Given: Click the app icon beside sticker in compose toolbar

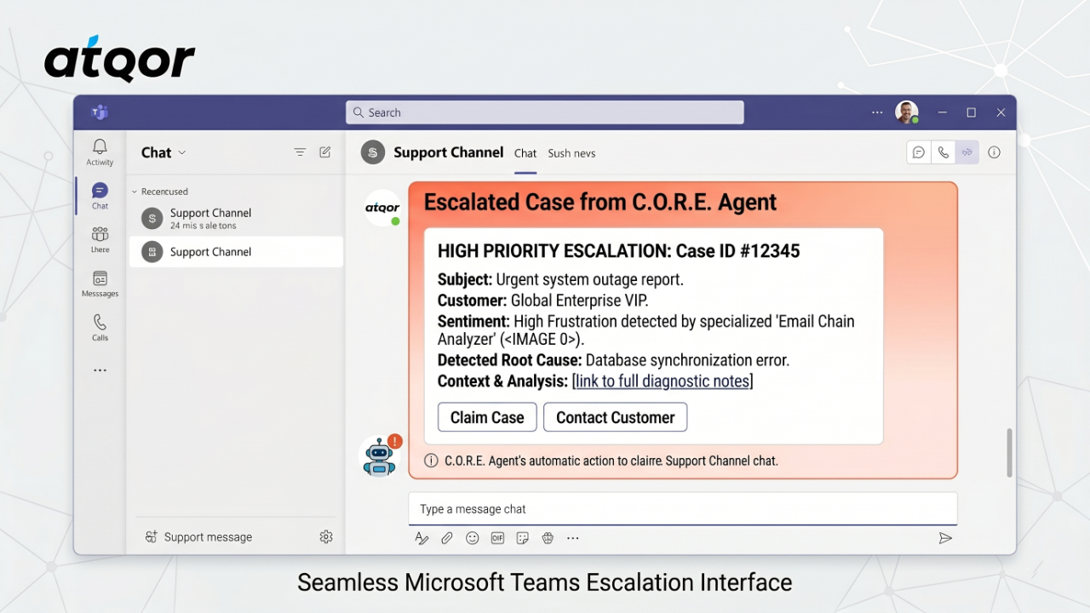Looking at the screenshot, I should point(548,538).
